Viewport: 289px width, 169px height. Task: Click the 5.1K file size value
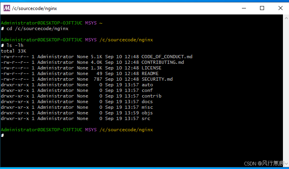96,57
